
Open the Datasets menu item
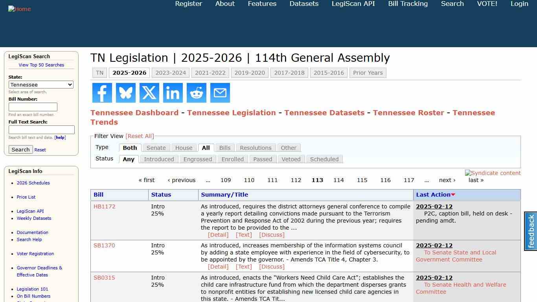[x=303, y=4]
